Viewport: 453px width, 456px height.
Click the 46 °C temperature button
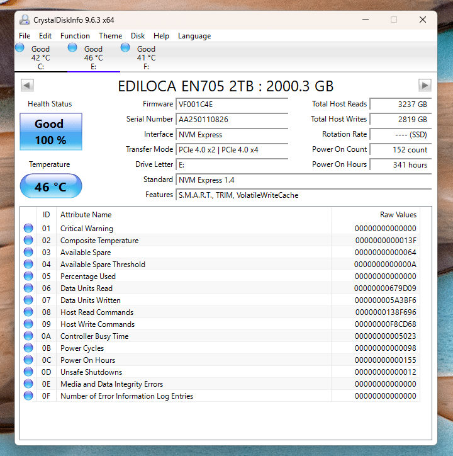51,186
